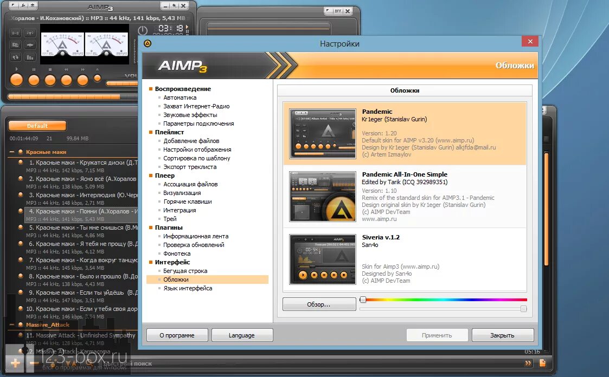Screen dimensions: 609x377
Task: Open Параметры подключения settings
Action: (198, 123)
